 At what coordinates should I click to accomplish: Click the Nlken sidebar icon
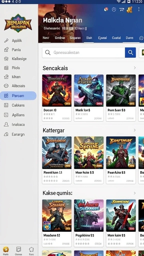(6, 77)
